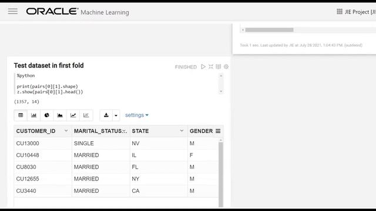Screen dimensions: 376x211
Task: Switch to area chart view
Action: tap(60, 115)
